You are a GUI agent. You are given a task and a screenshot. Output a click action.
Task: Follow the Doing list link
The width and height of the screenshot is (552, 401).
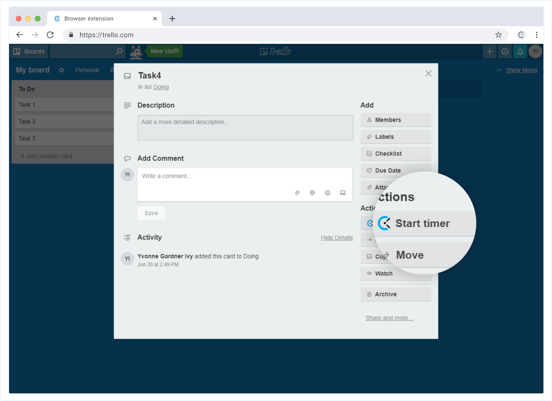161,87
